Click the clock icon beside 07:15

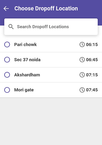pos(82,75)
